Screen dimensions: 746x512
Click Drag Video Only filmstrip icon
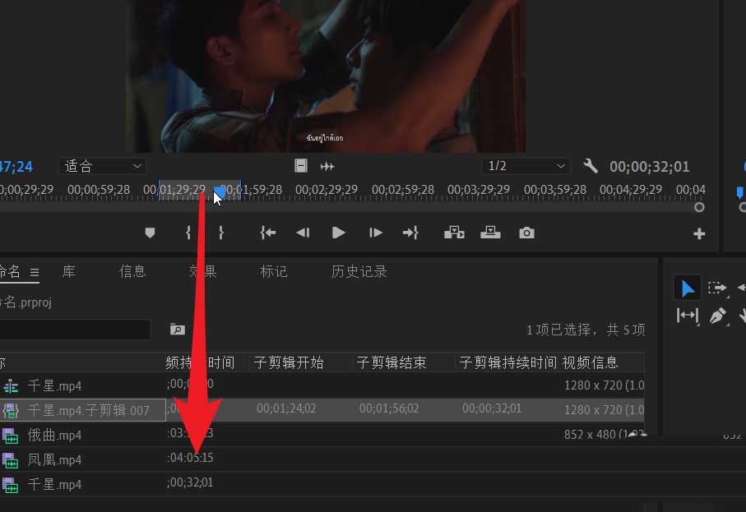[301, 165]
